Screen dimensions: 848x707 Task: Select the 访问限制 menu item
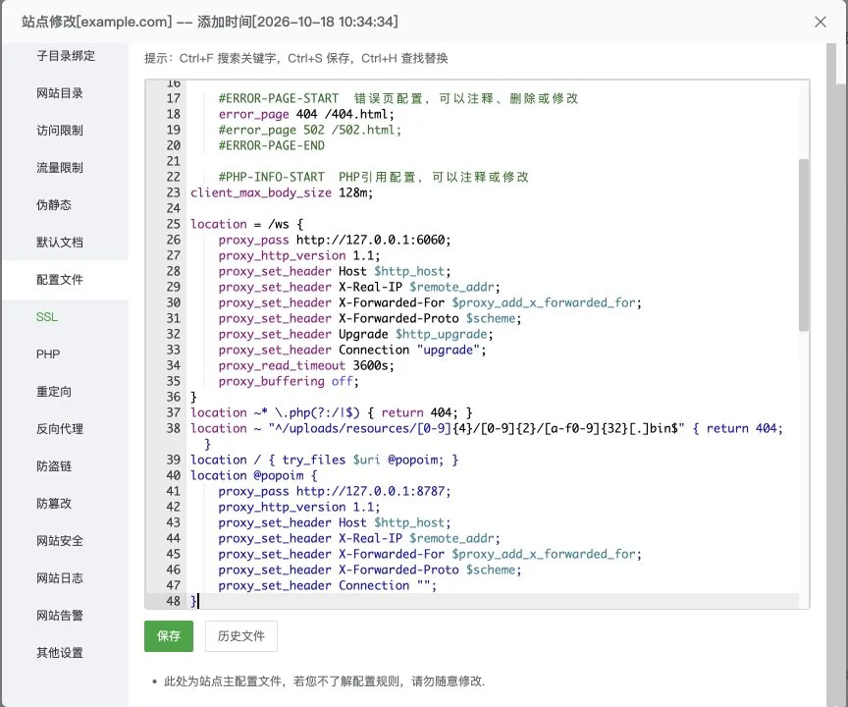click(x=60, y=131)
